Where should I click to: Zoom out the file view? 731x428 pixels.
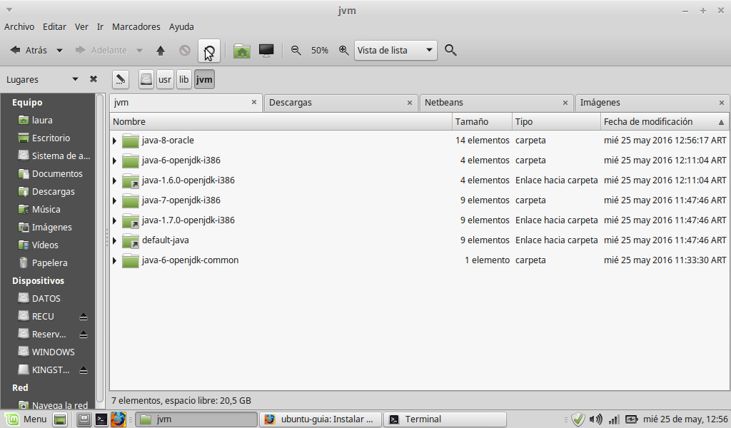click(296, 51)
